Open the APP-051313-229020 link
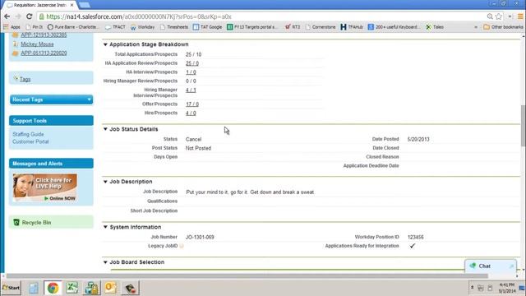Screen dimensions: 526x296 [x=44, y=53]
